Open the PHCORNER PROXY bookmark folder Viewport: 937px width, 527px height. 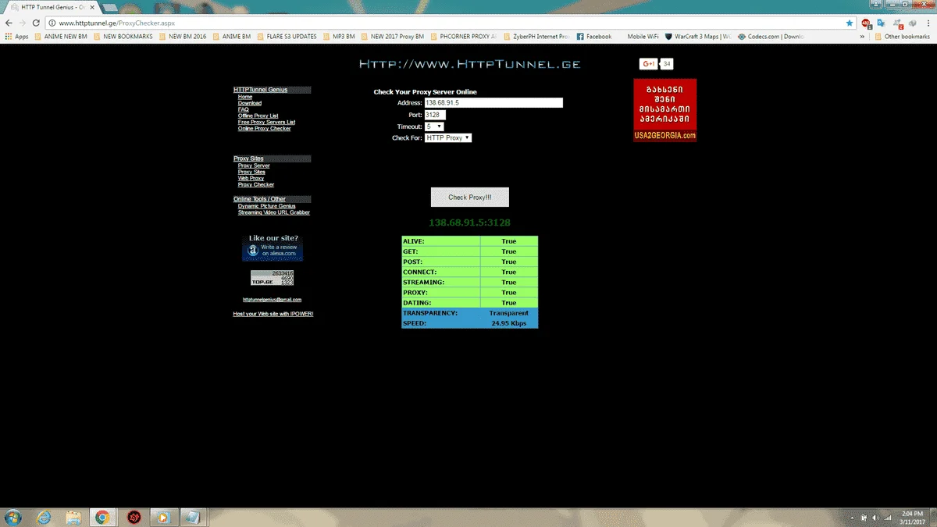(x=463, y=37)
